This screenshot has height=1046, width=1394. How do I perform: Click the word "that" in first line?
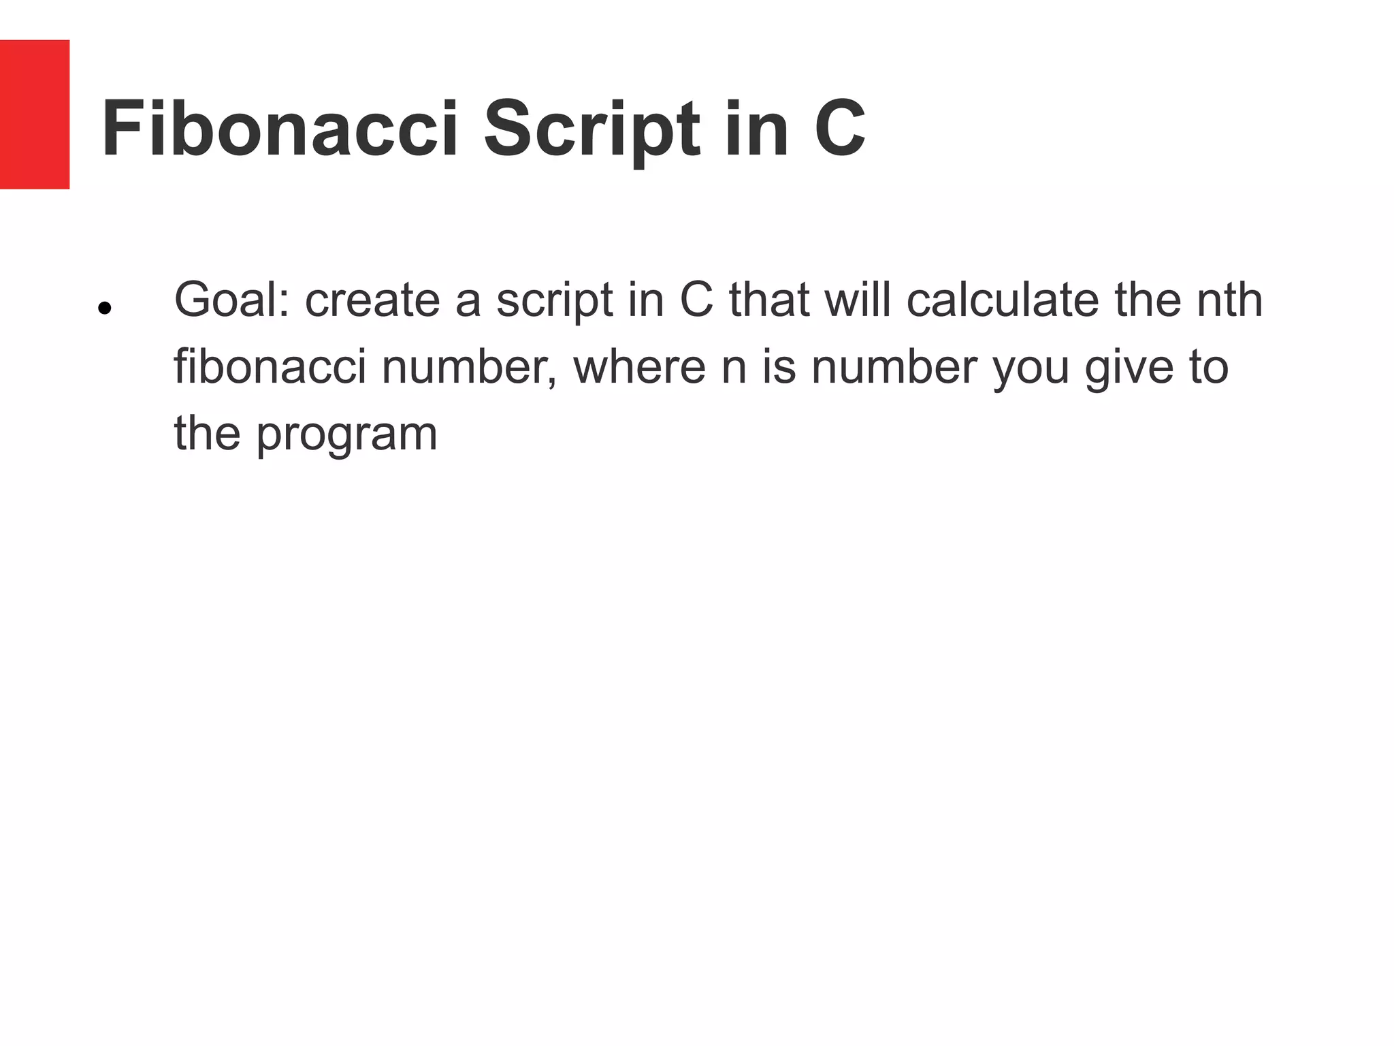click(769, 300)
